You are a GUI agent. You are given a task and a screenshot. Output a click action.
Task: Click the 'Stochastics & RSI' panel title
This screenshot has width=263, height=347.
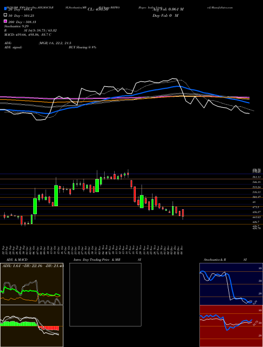click(225, 260)
